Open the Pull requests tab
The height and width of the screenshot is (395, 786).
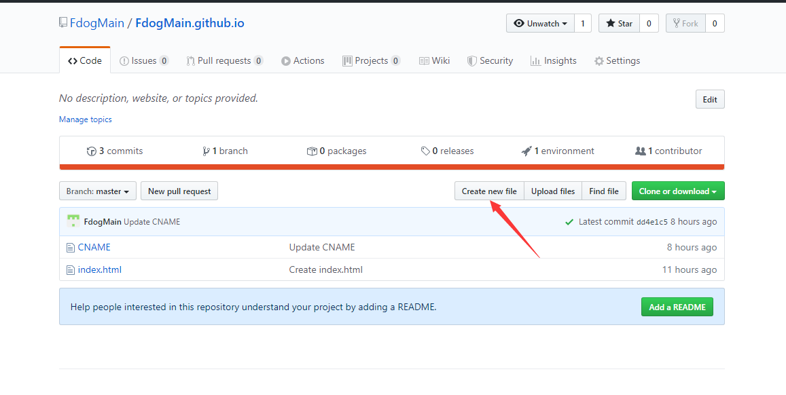tap(225, 60)
